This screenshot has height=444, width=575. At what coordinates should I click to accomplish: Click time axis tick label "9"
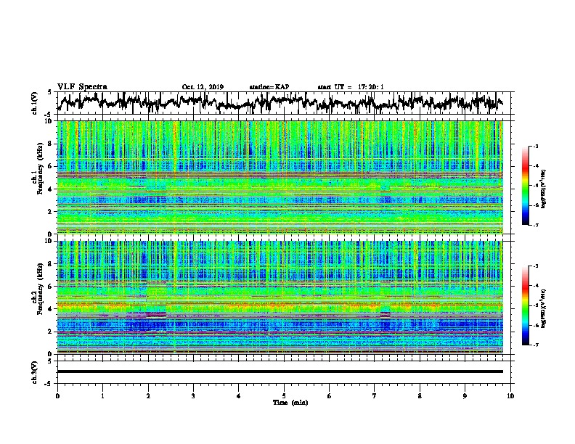click(x=465, y=395)
